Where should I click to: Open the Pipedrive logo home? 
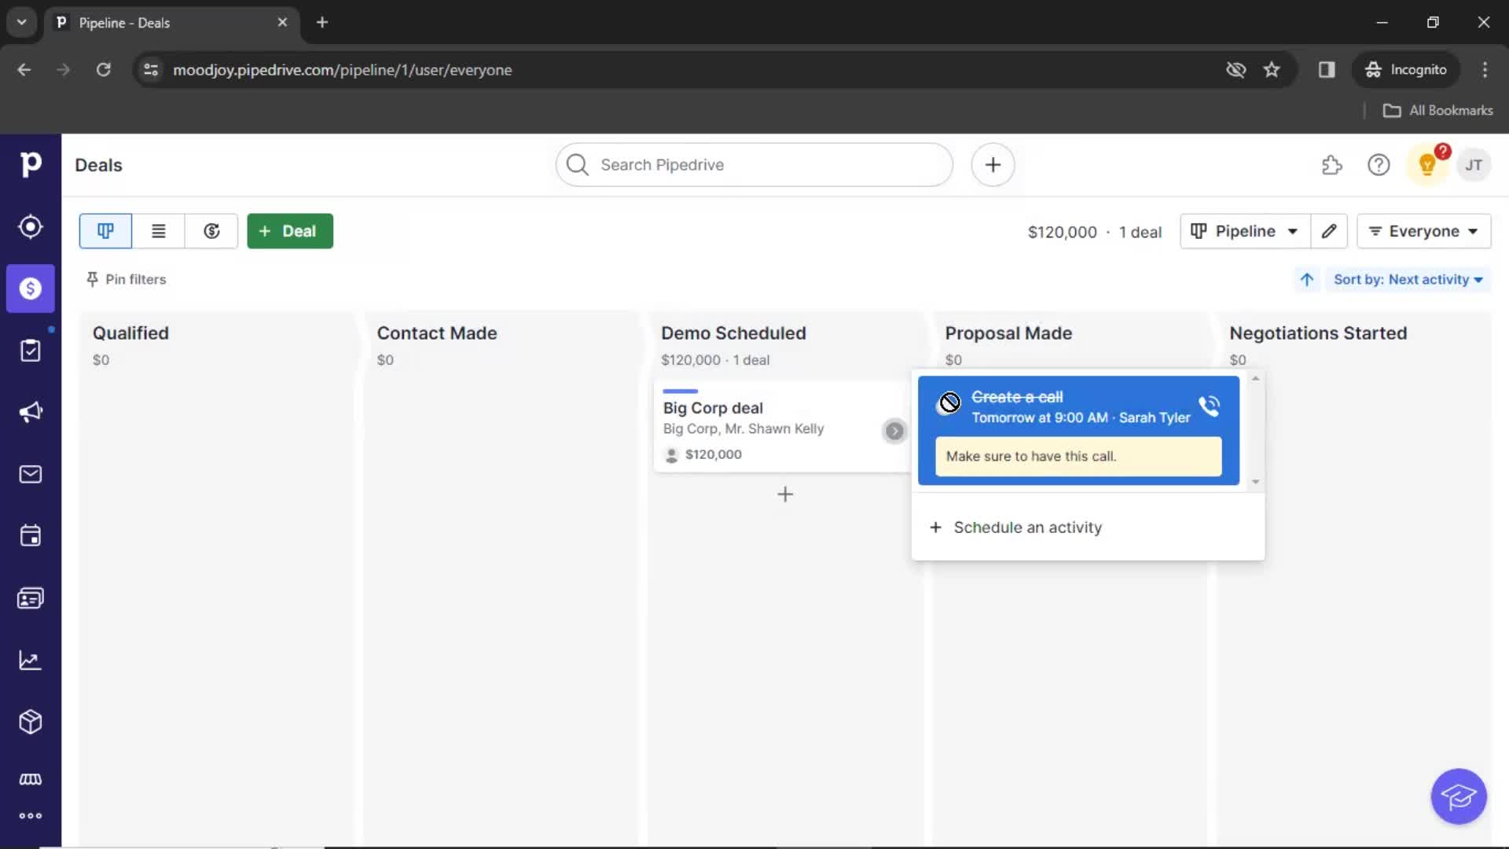click(x=31, y=164)
